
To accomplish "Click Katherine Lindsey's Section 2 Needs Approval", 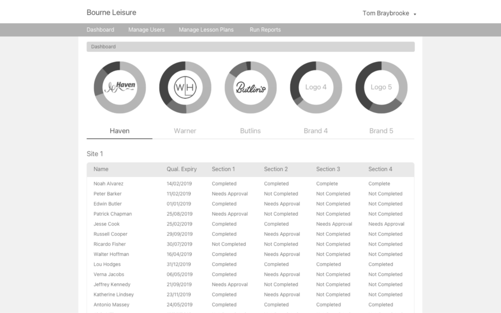I will [x=282, y=294].
